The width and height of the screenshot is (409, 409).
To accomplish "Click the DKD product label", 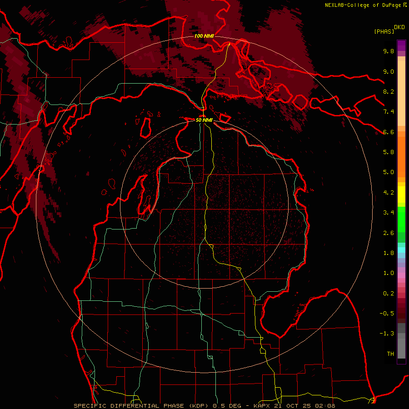I will pyautogui.click(x=399, y=27).
